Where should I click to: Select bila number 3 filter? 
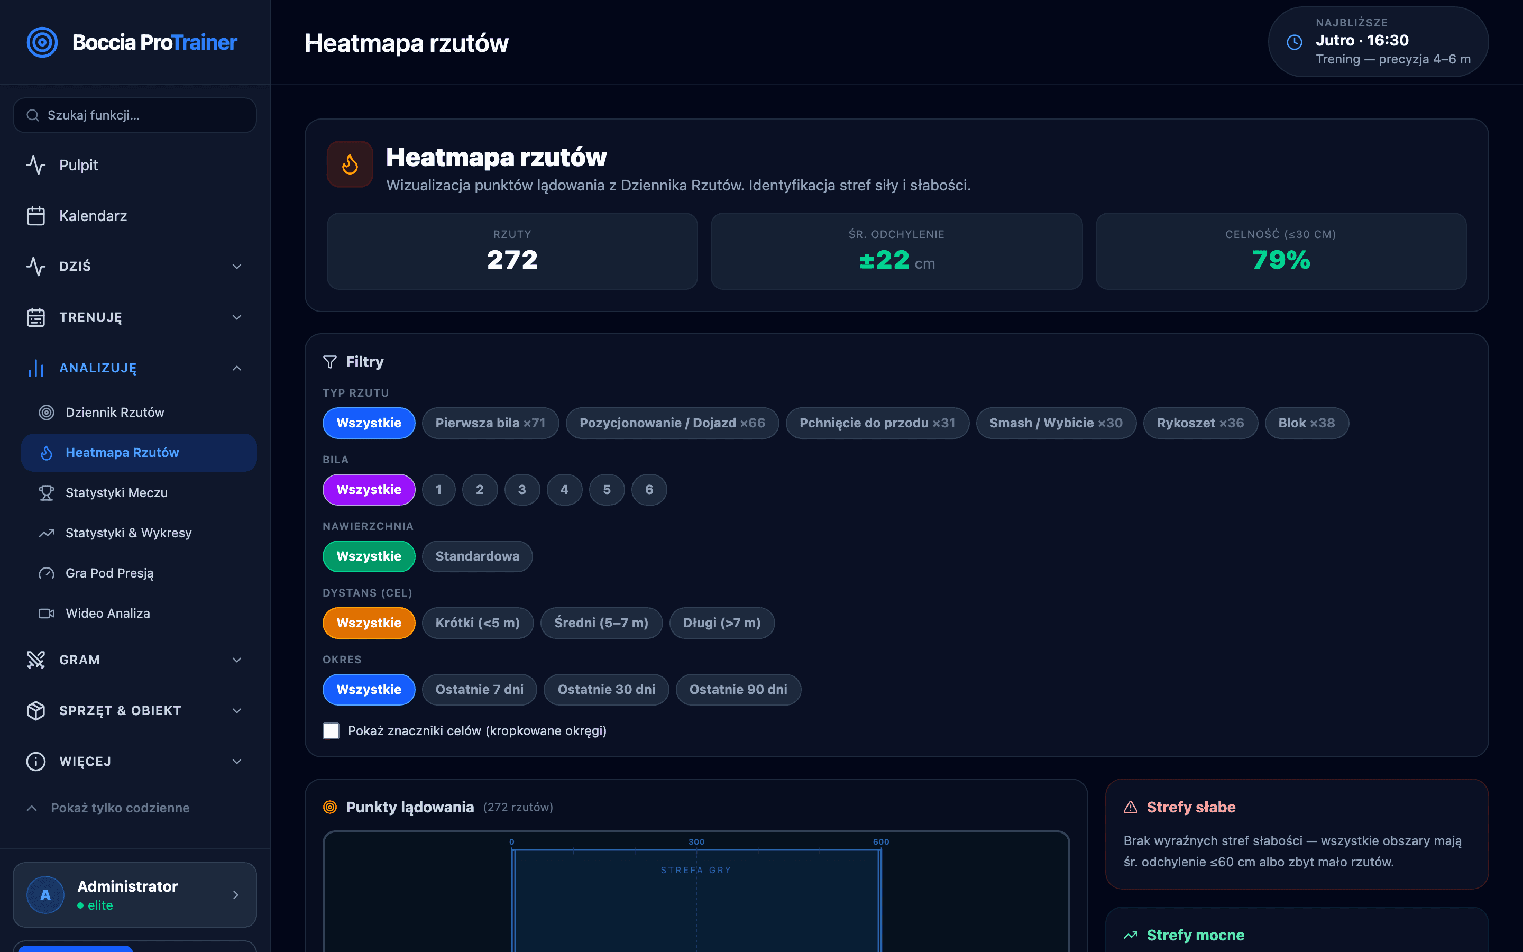[522, 490]
